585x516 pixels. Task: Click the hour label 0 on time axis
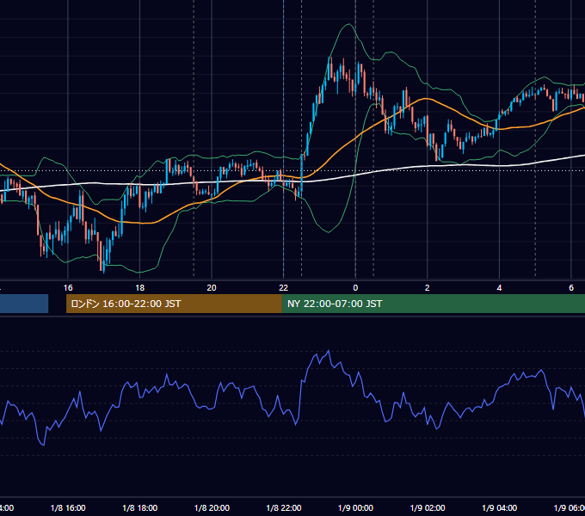355,288
